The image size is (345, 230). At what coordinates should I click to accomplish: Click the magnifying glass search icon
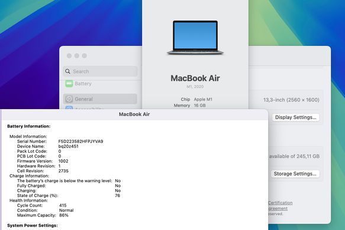click(x=68, y=71)
